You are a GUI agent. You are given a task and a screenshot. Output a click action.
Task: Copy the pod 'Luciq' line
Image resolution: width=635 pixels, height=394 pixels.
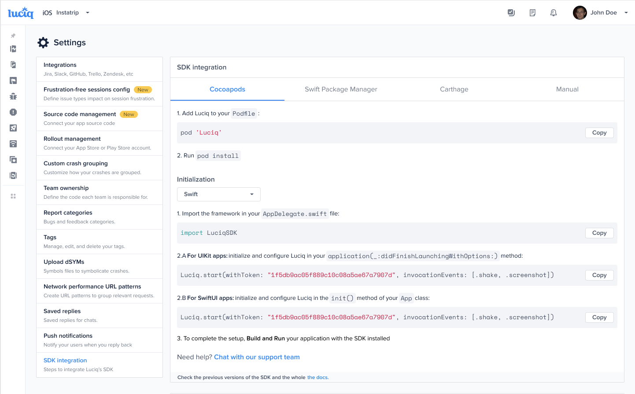tap(599, 133)
